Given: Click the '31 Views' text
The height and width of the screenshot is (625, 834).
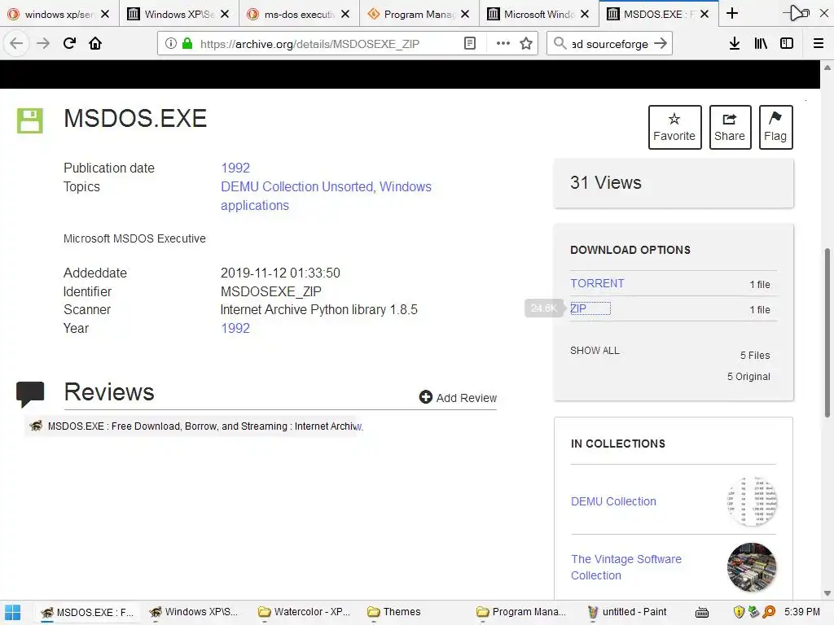Looking at the screenshot, I should pyautogui.click(x=606, y=183).
